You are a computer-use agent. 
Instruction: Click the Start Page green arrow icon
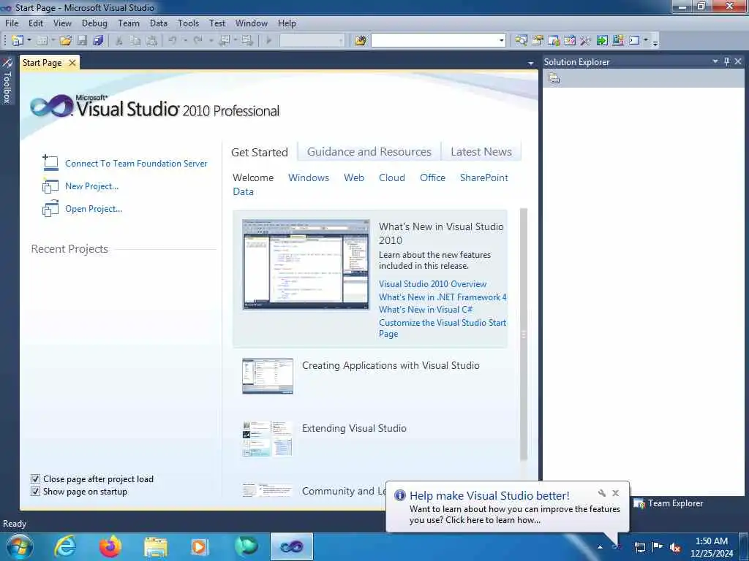click(x=602, y=41)
